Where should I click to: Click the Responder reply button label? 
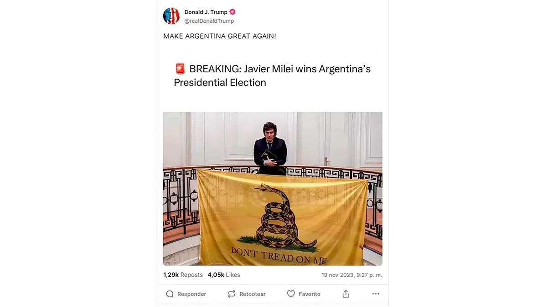click(x=191, y=294)
